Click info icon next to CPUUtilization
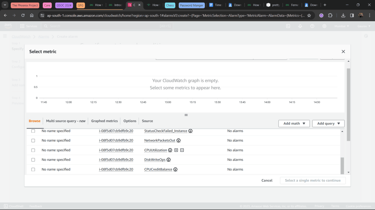375x210 pixels. click(x=170, y=150)
